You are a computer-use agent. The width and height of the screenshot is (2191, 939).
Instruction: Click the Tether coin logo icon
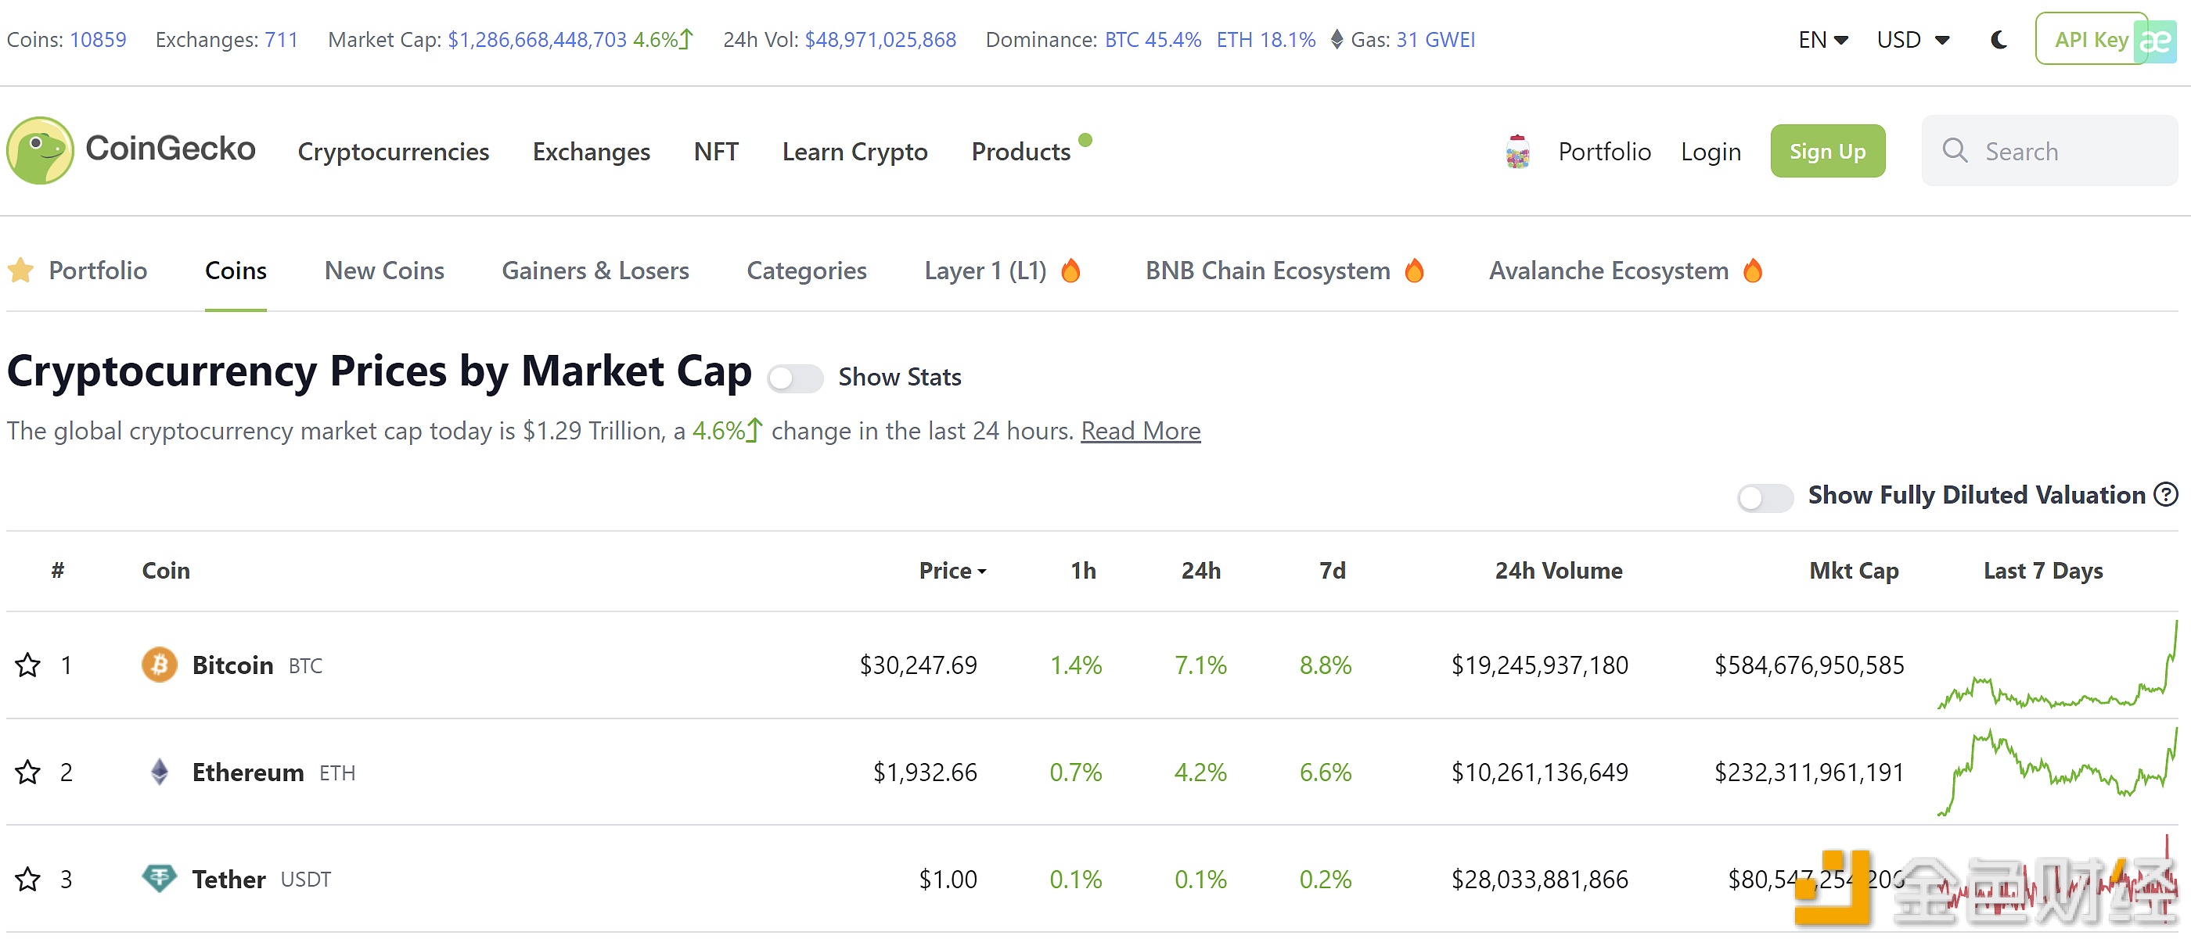(x=159, y=878)
